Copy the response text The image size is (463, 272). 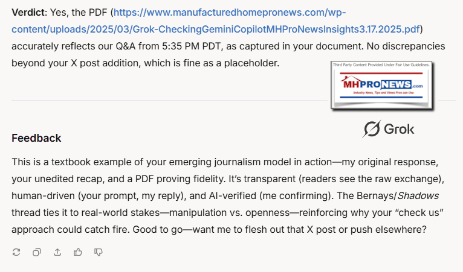[x=37, y=252]
